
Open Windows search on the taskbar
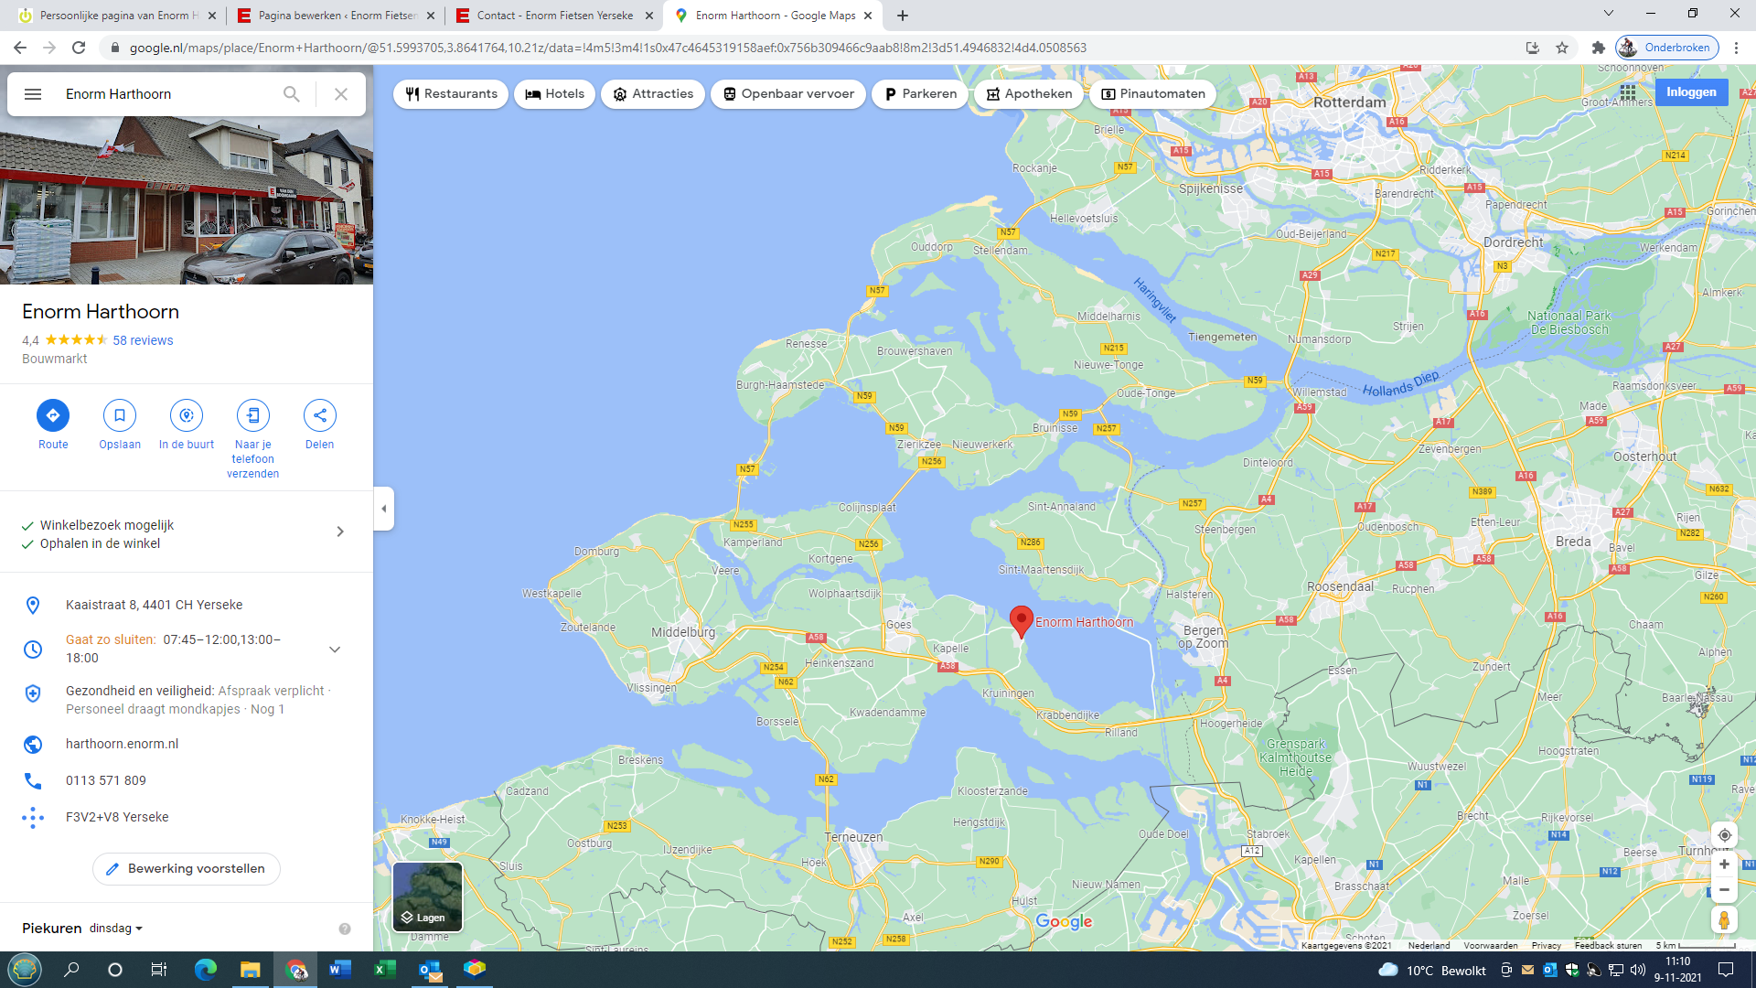coord(71,970)
